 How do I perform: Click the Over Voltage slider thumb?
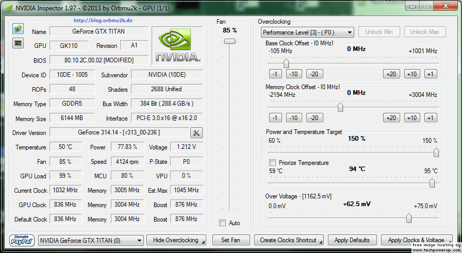(409, 218)
